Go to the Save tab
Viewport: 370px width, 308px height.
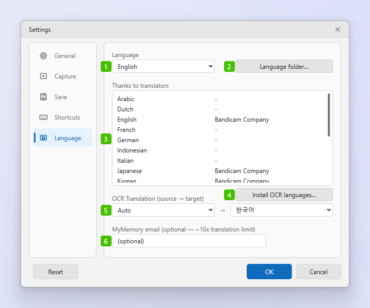63,97
